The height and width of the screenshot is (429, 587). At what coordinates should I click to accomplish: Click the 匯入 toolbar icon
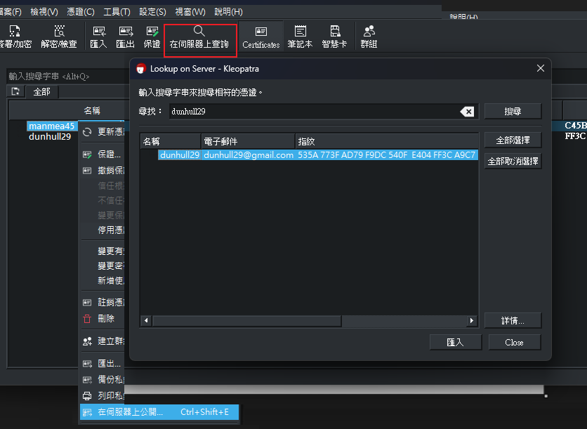[x=98, y=35]
